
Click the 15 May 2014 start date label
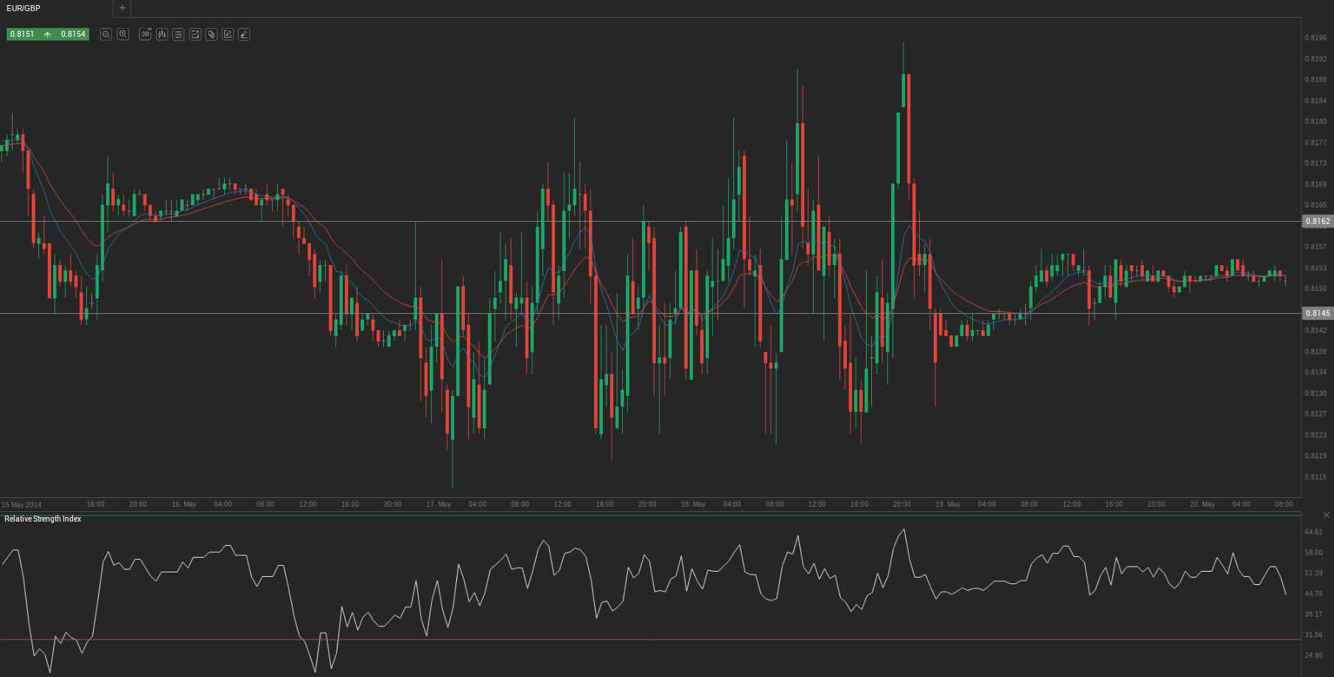click(22, 505)
